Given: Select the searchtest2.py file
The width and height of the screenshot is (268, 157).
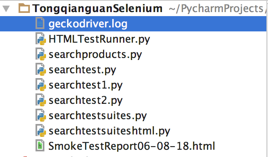Looking at the screenshot, I should pos(86,101).
